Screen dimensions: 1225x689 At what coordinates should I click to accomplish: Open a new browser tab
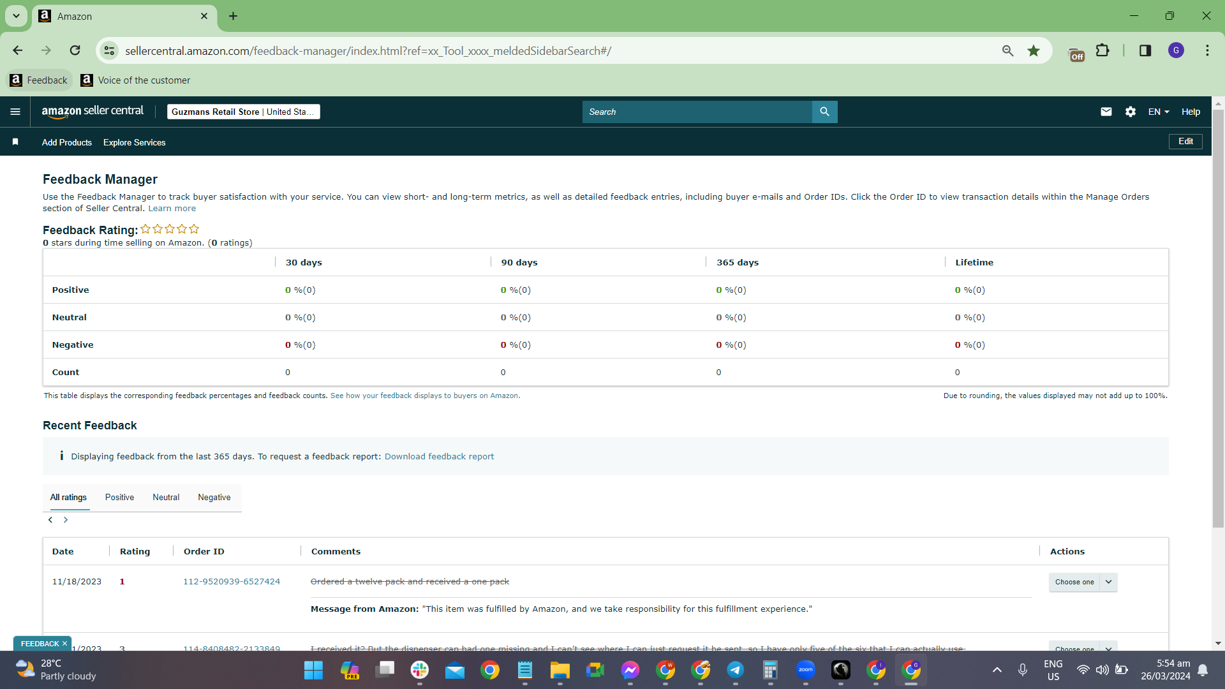tap(234, 16)
